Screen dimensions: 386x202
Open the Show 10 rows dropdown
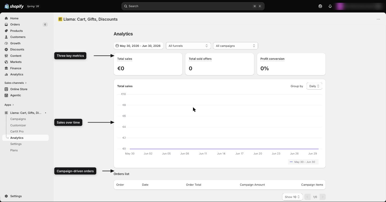292,197
